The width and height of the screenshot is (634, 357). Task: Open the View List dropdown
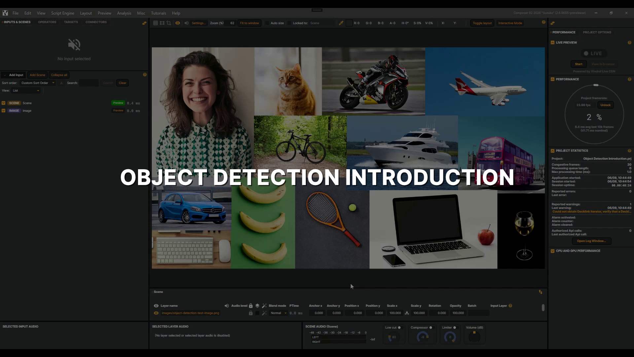[26, 91]
